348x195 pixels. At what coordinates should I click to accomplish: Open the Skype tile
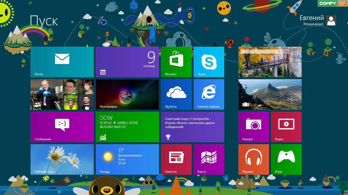(x=209, y=62)
